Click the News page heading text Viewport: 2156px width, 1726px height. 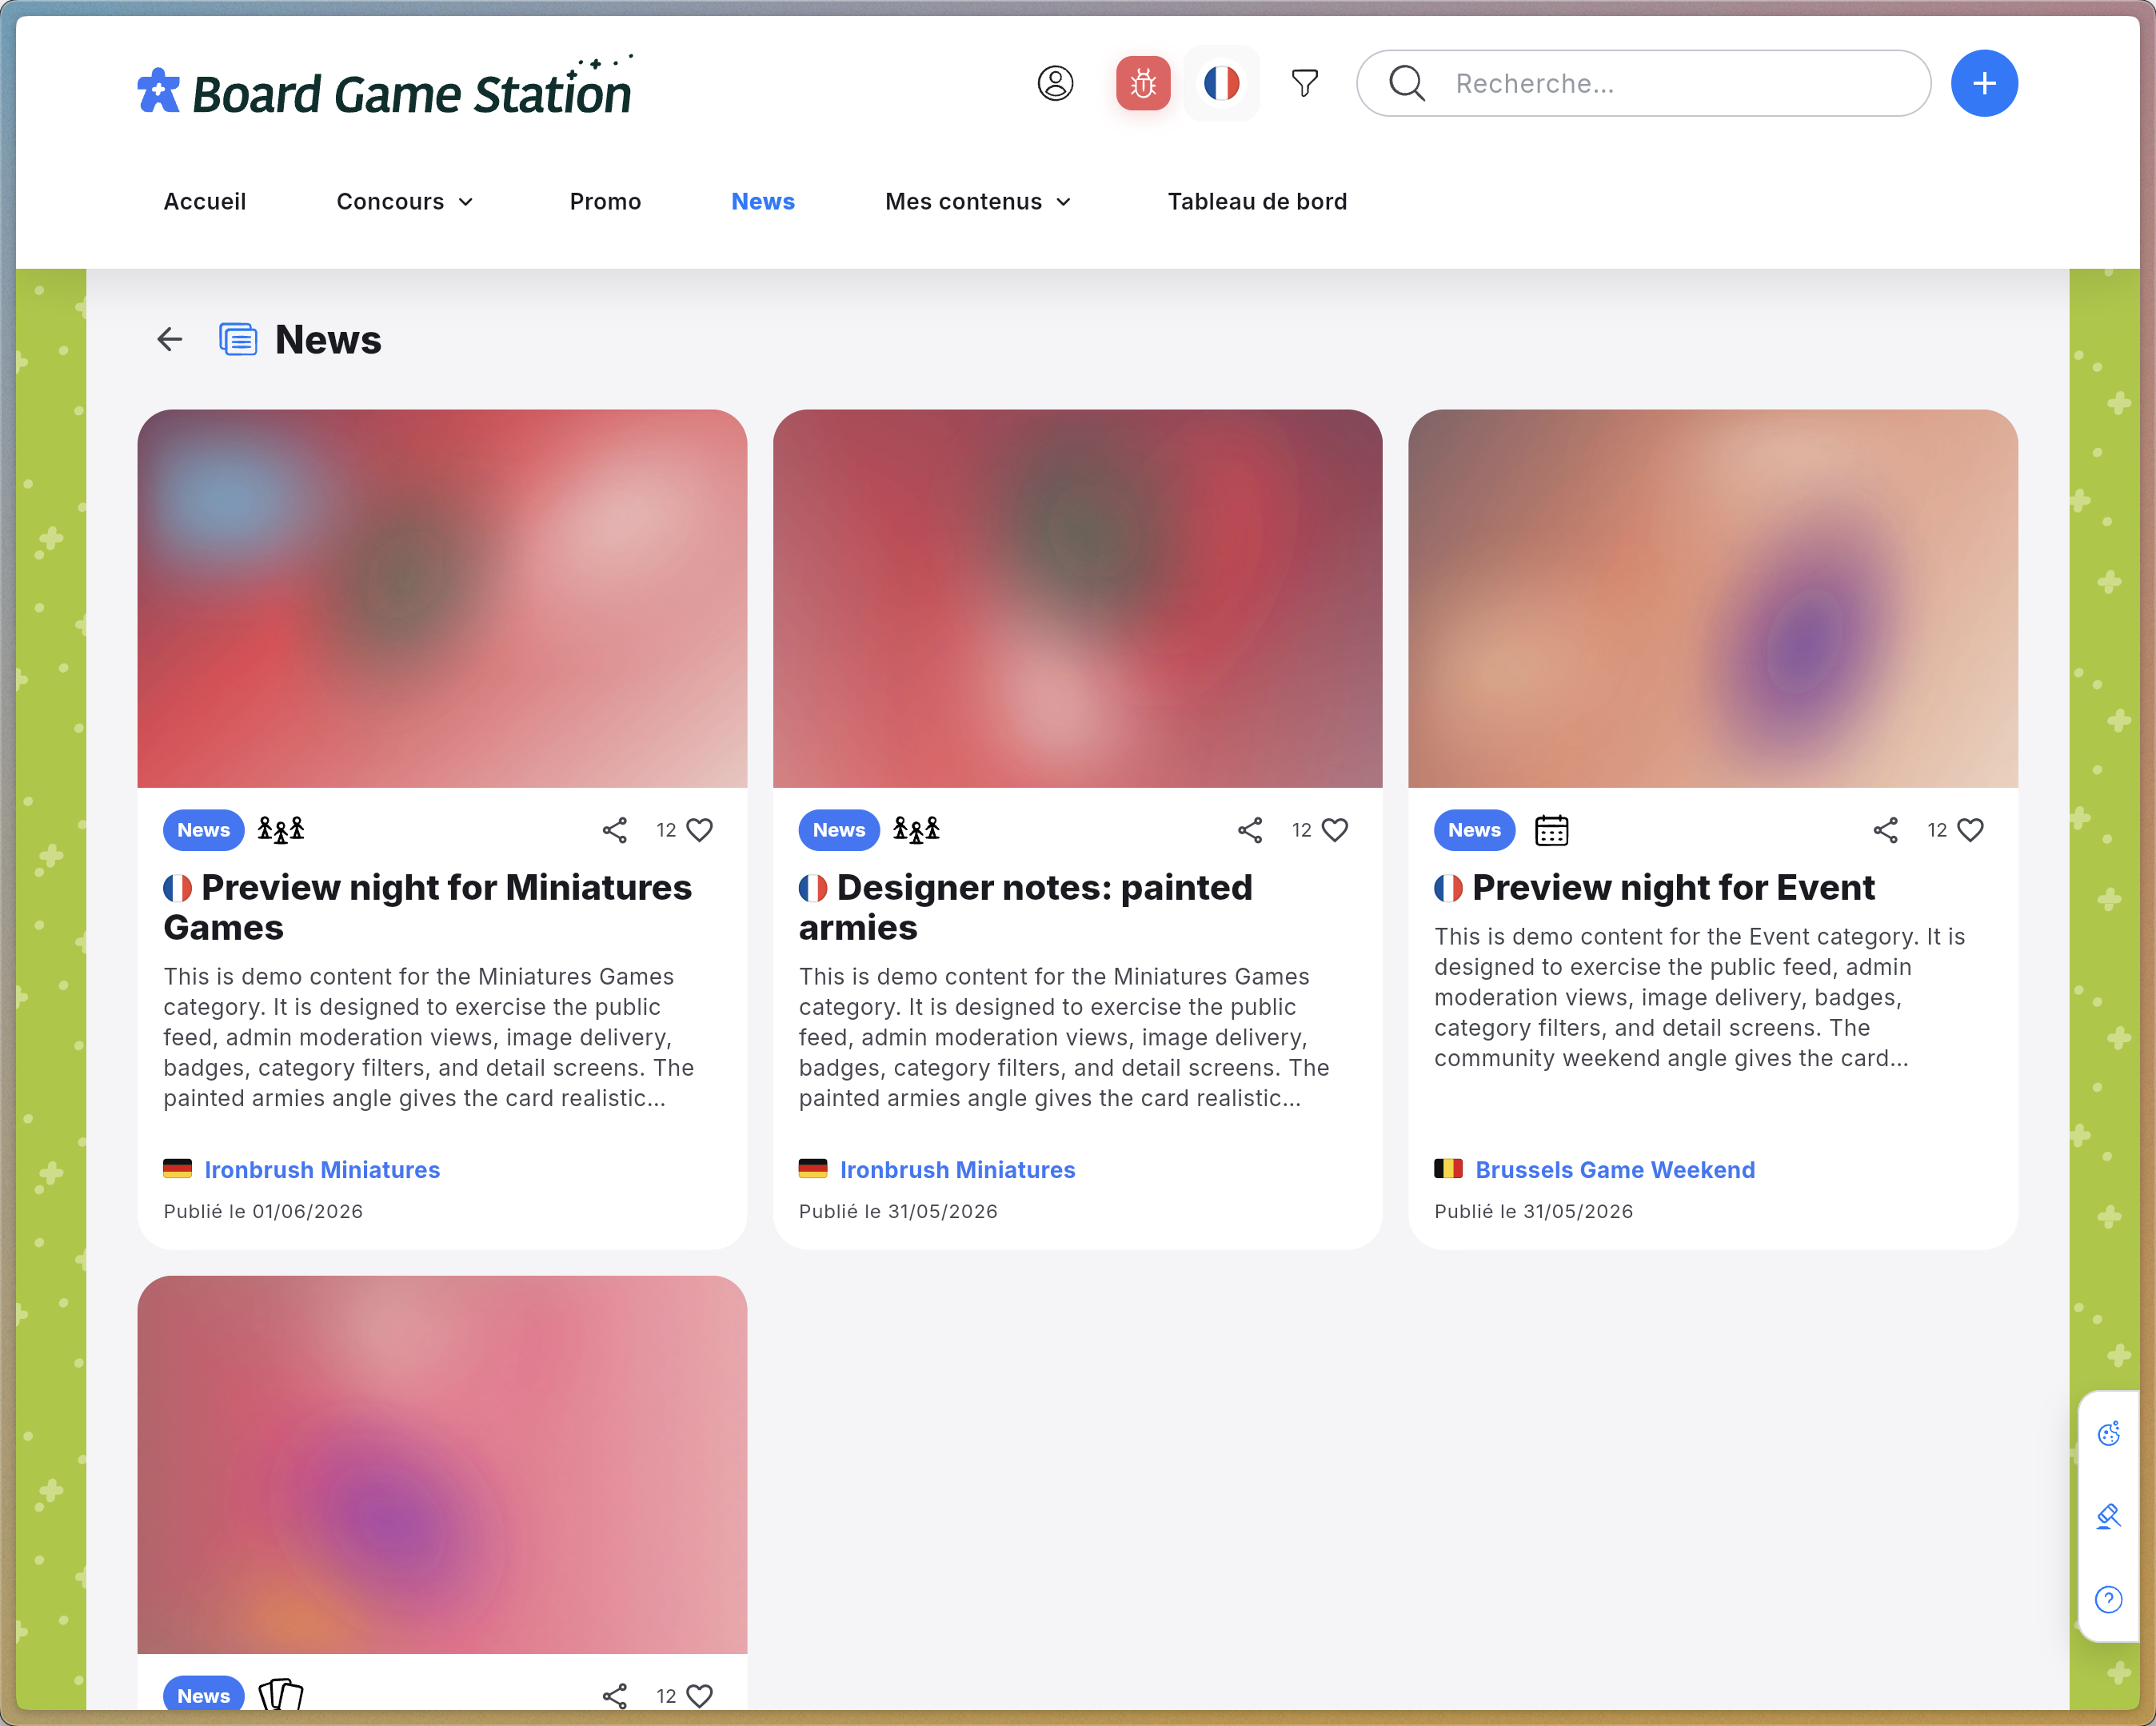tap(328, 340)
